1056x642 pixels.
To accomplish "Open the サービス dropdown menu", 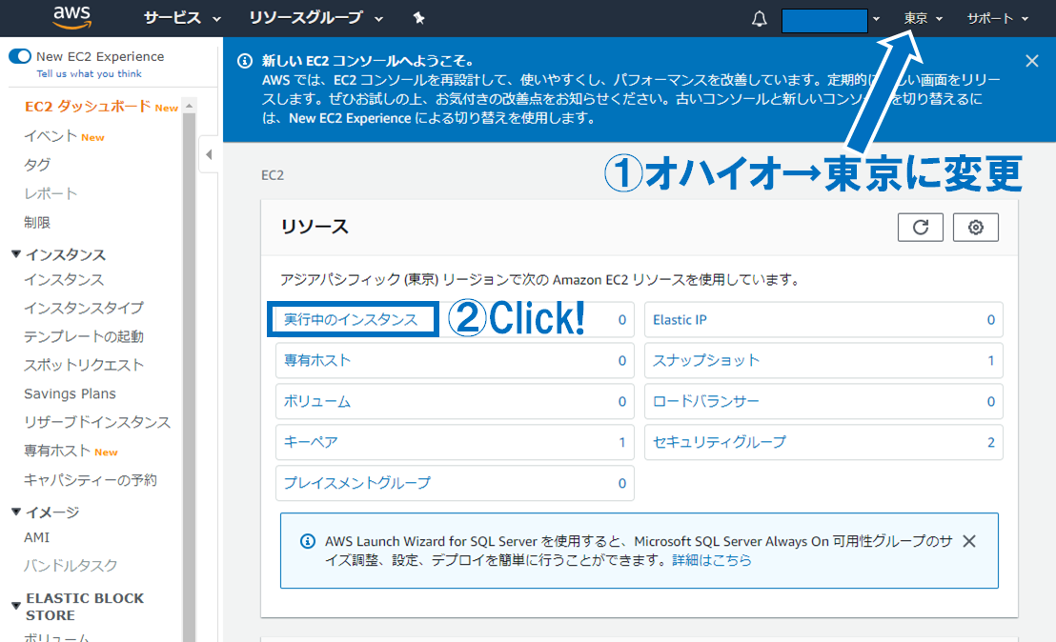I will coord(182,18).
